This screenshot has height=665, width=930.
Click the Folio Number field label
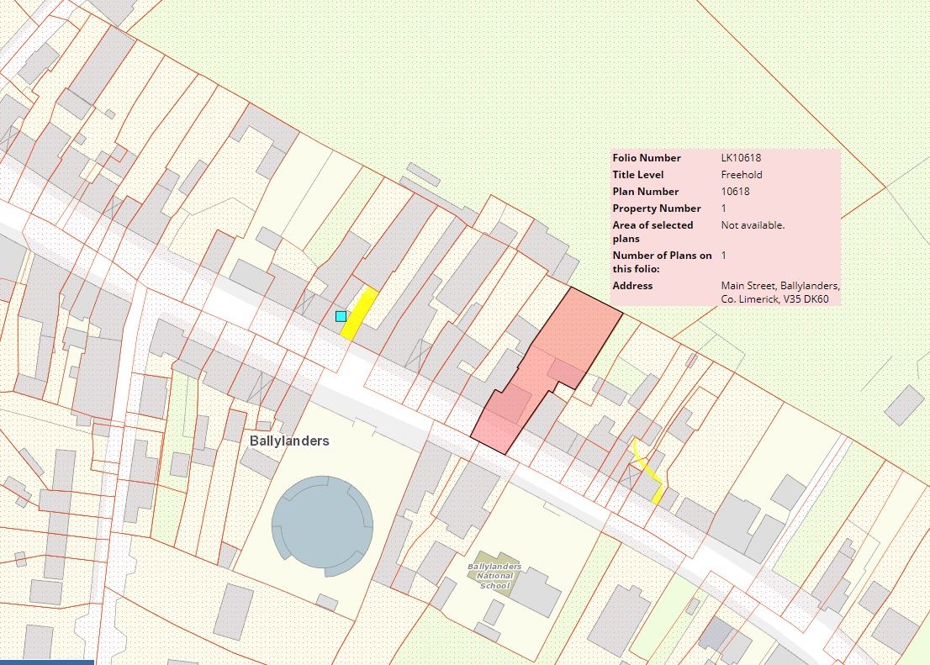pos(647,158)
